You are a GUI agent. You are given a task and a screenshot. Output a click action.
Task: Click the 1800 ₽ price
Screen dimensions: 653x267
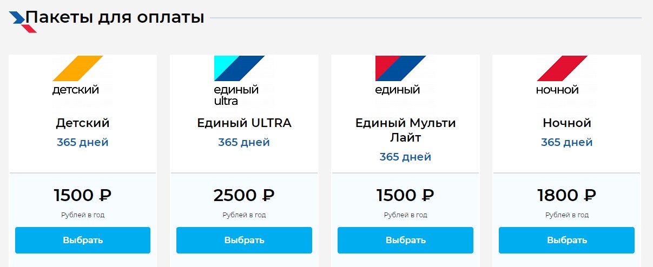(x=566, y=195)
